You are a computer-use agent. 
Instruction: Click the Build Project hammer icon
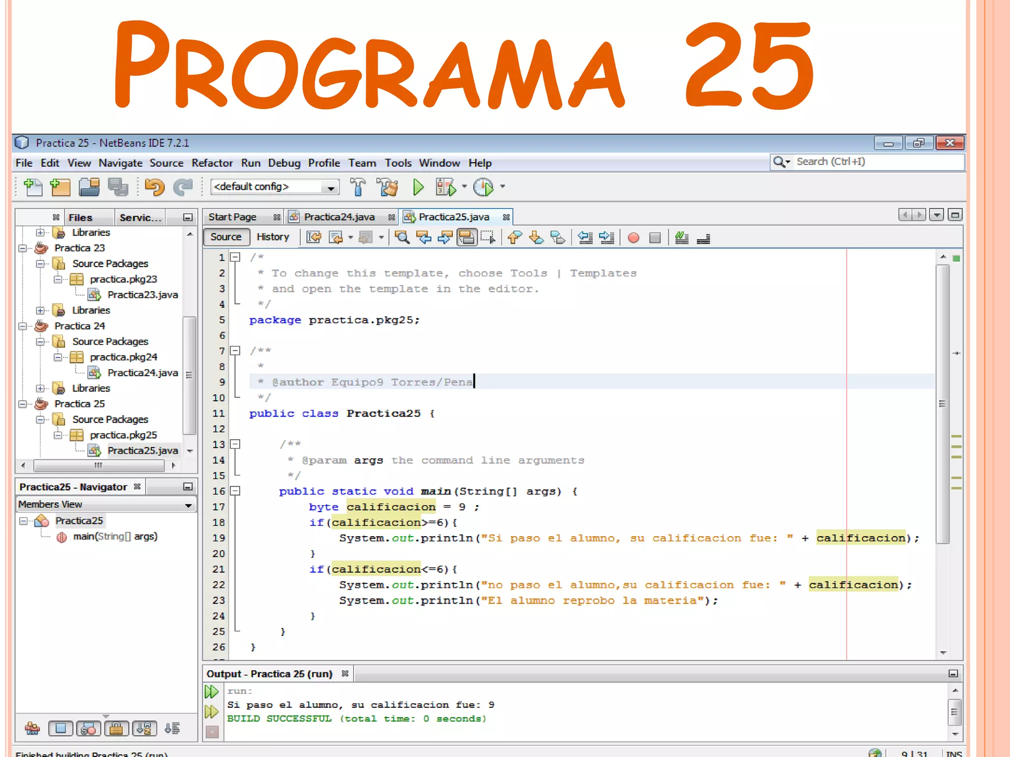pos(358,187)
